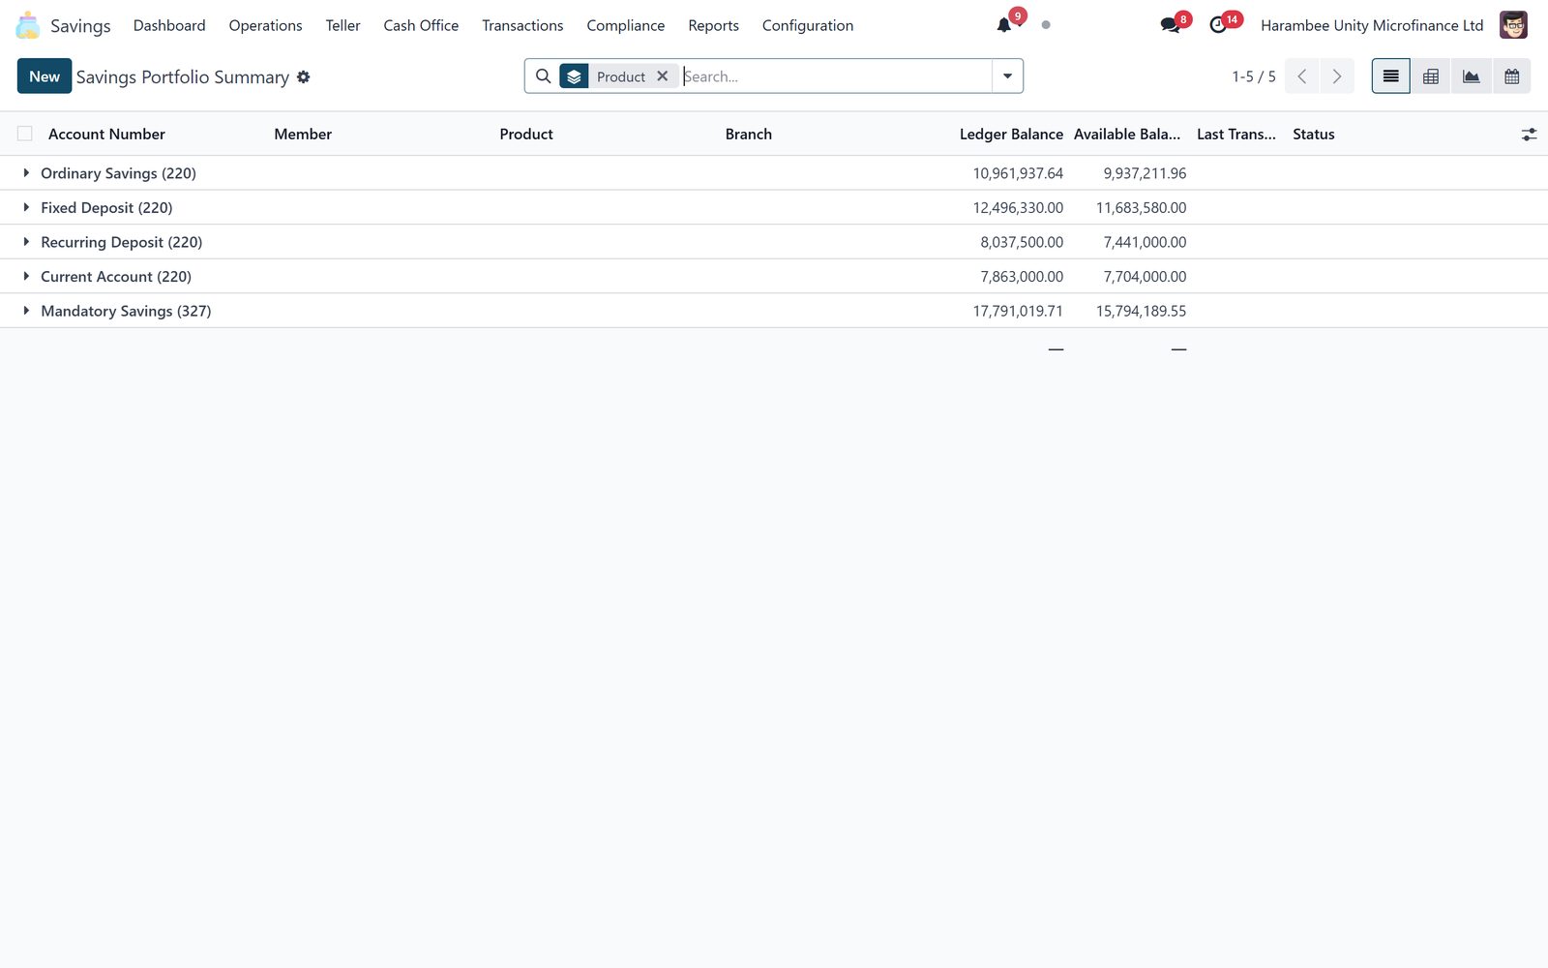1548x968 pixels.
Task: Switch to pivot view
Action: [1431, 76]
